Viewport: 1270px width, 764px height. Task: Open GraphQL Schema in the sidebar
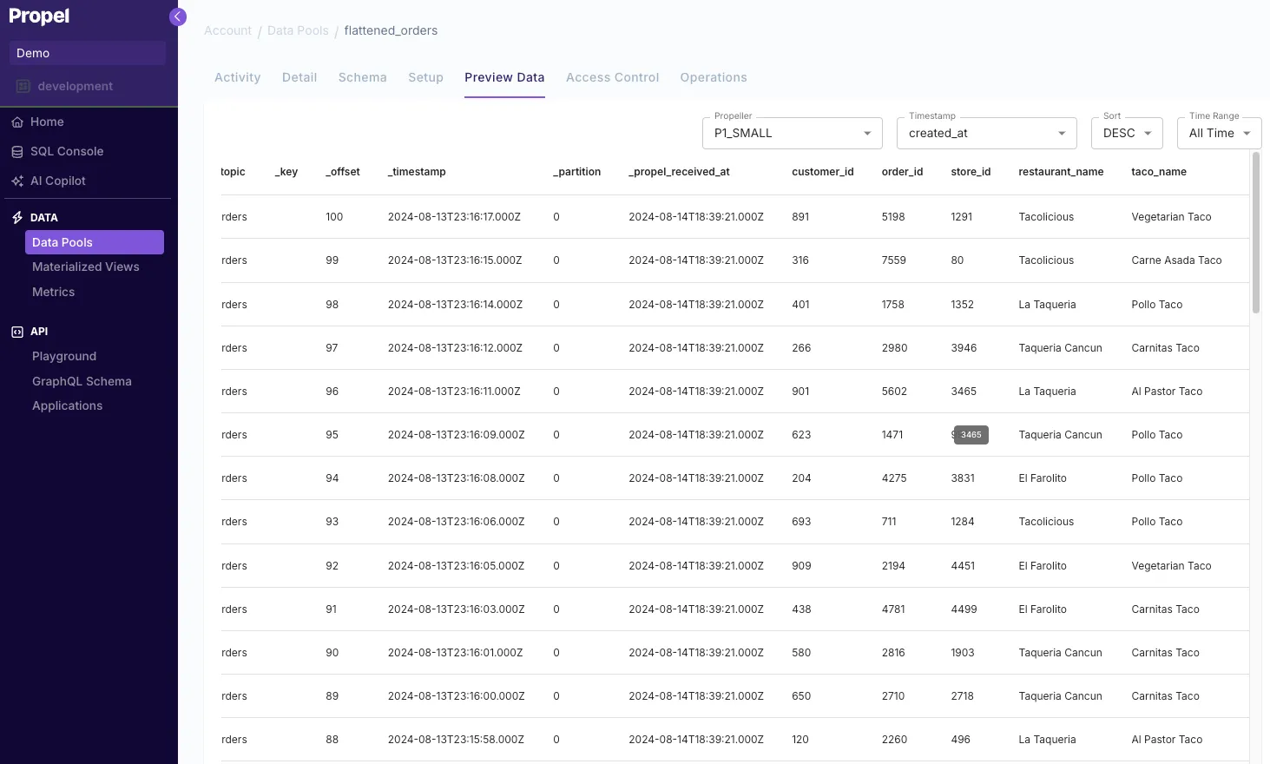[x=82, y=382]
